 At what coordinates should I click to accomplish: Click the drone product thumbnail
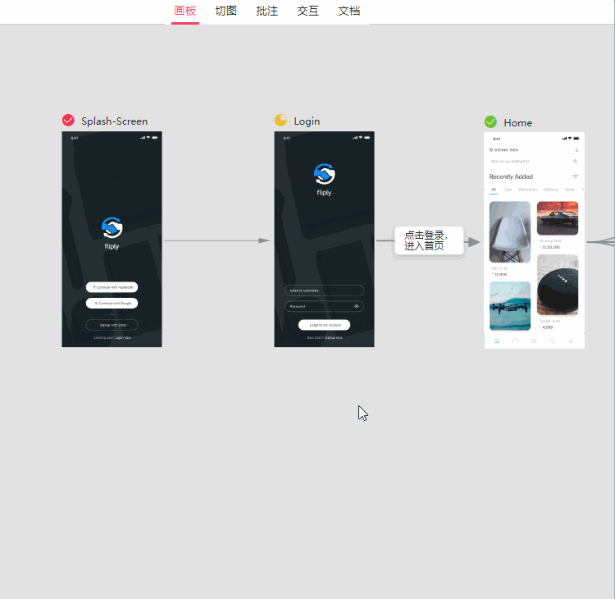click(510, 306)
